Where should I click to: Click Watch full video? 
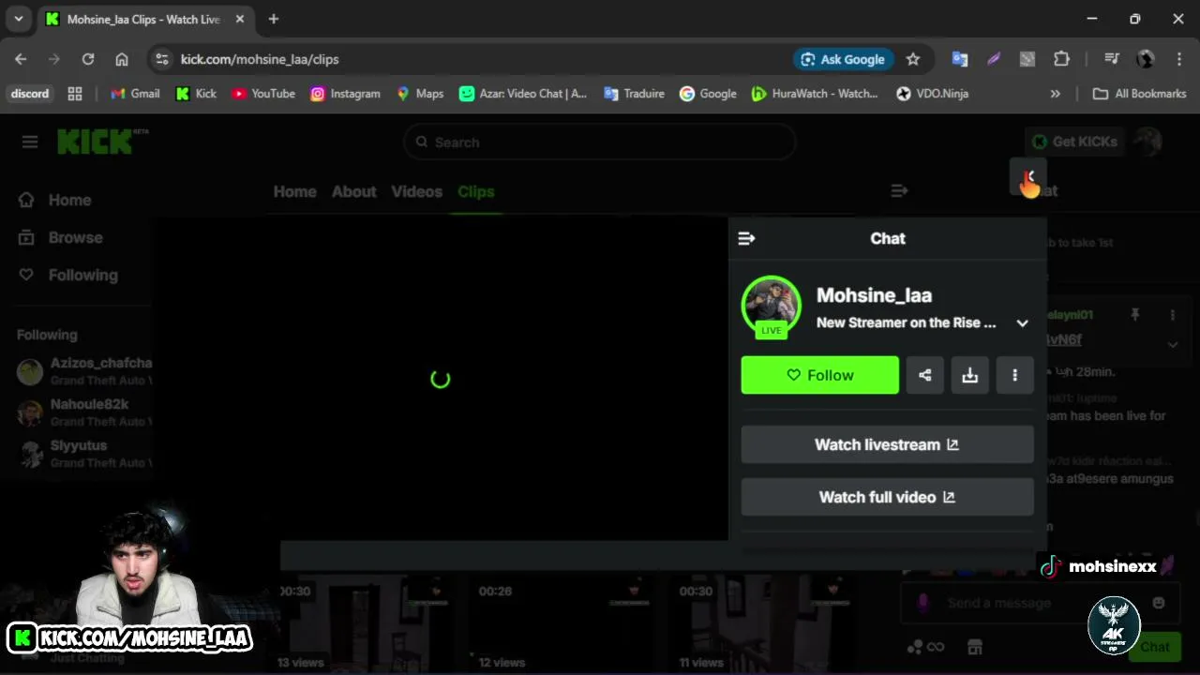887,497
